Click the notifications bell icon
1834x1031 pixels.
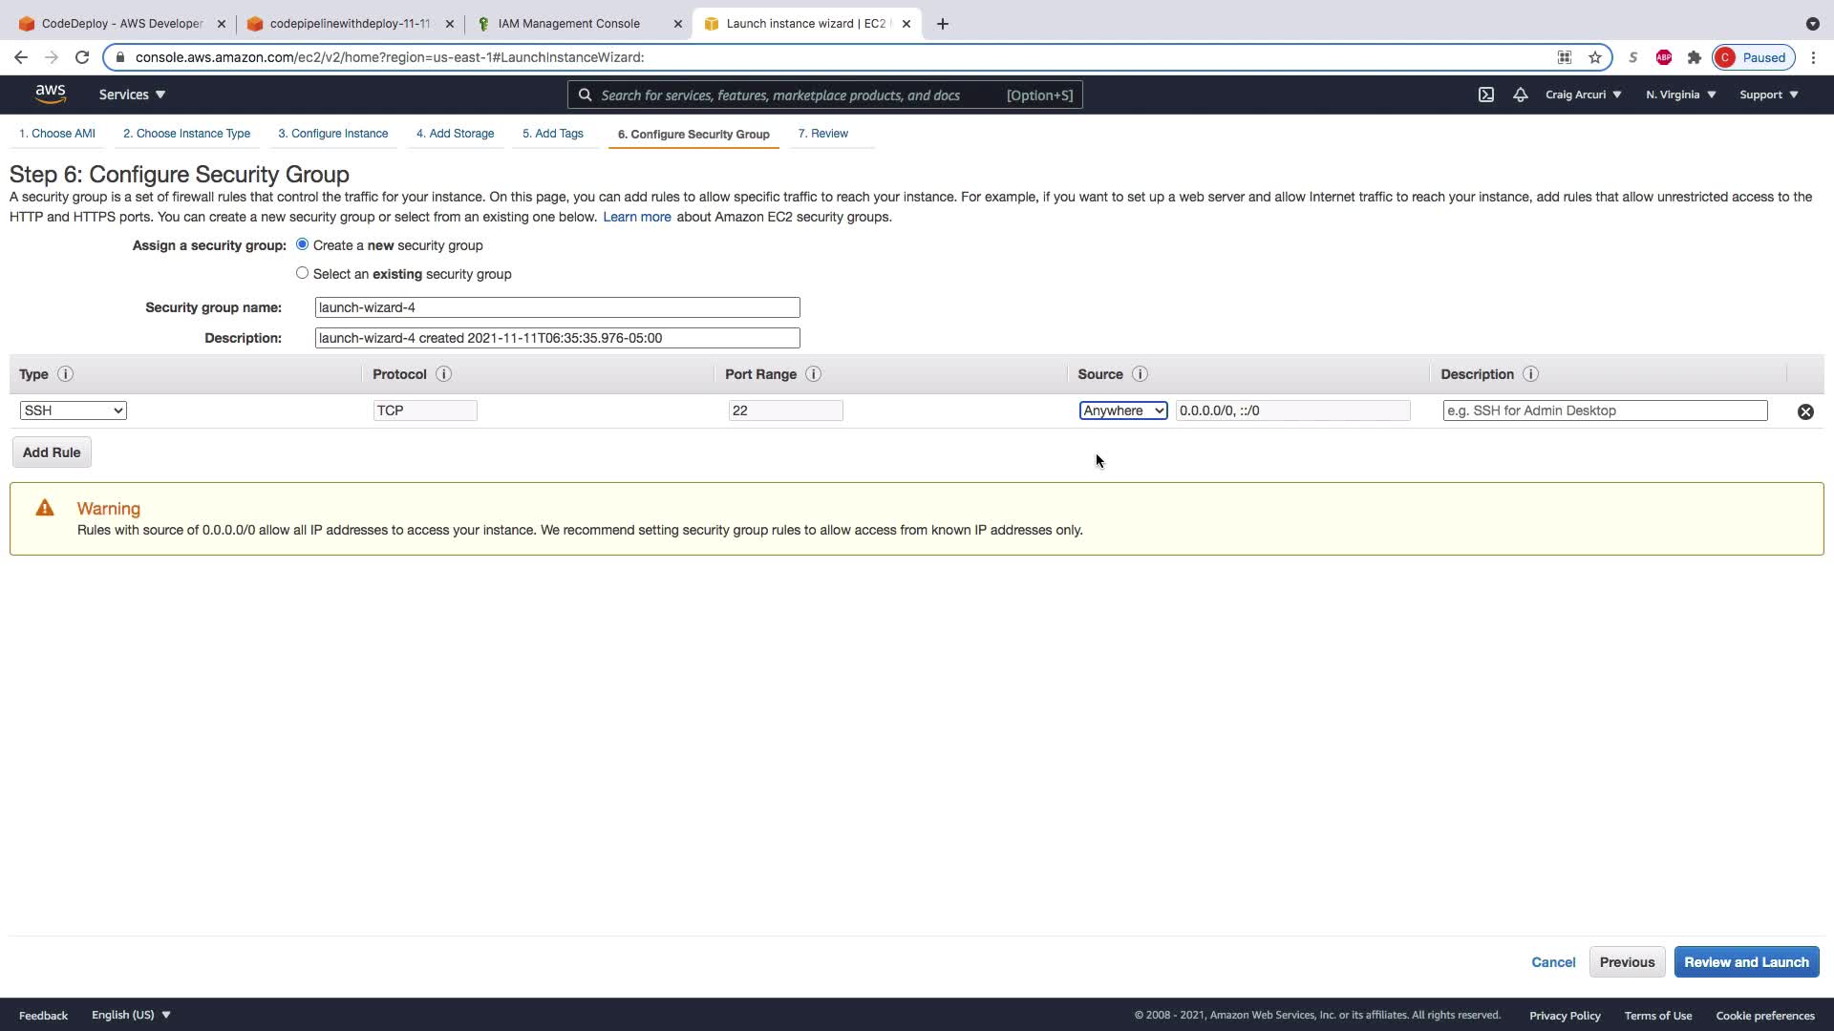1521,95
